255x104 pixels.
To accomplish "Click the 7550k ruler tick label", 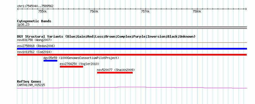I will tap(42, 11).
